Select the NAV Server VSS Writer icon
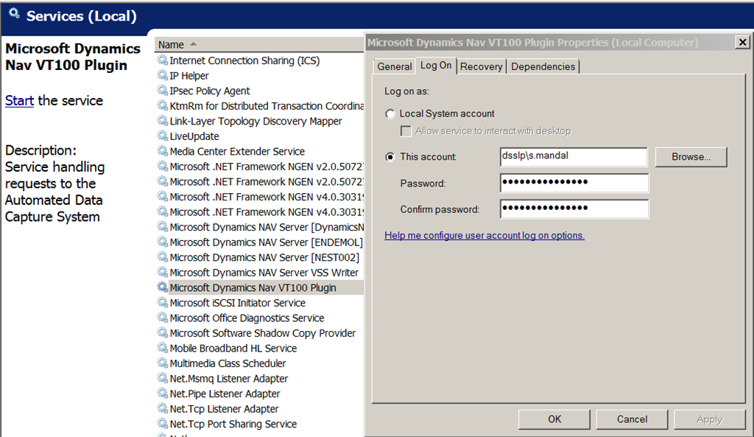The height and width of the screenshot is (437, 754). [163, 273]
